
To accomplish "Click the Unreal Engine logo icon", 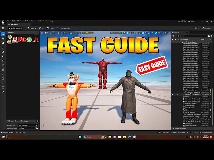I will 3,22.
